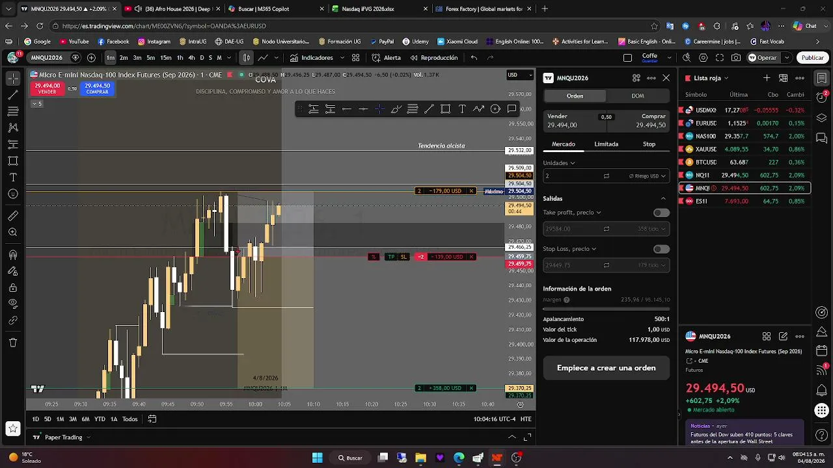Select the brush tool in floating toolbar
Viewport: 833px width, 468px height.
(396, 109)
